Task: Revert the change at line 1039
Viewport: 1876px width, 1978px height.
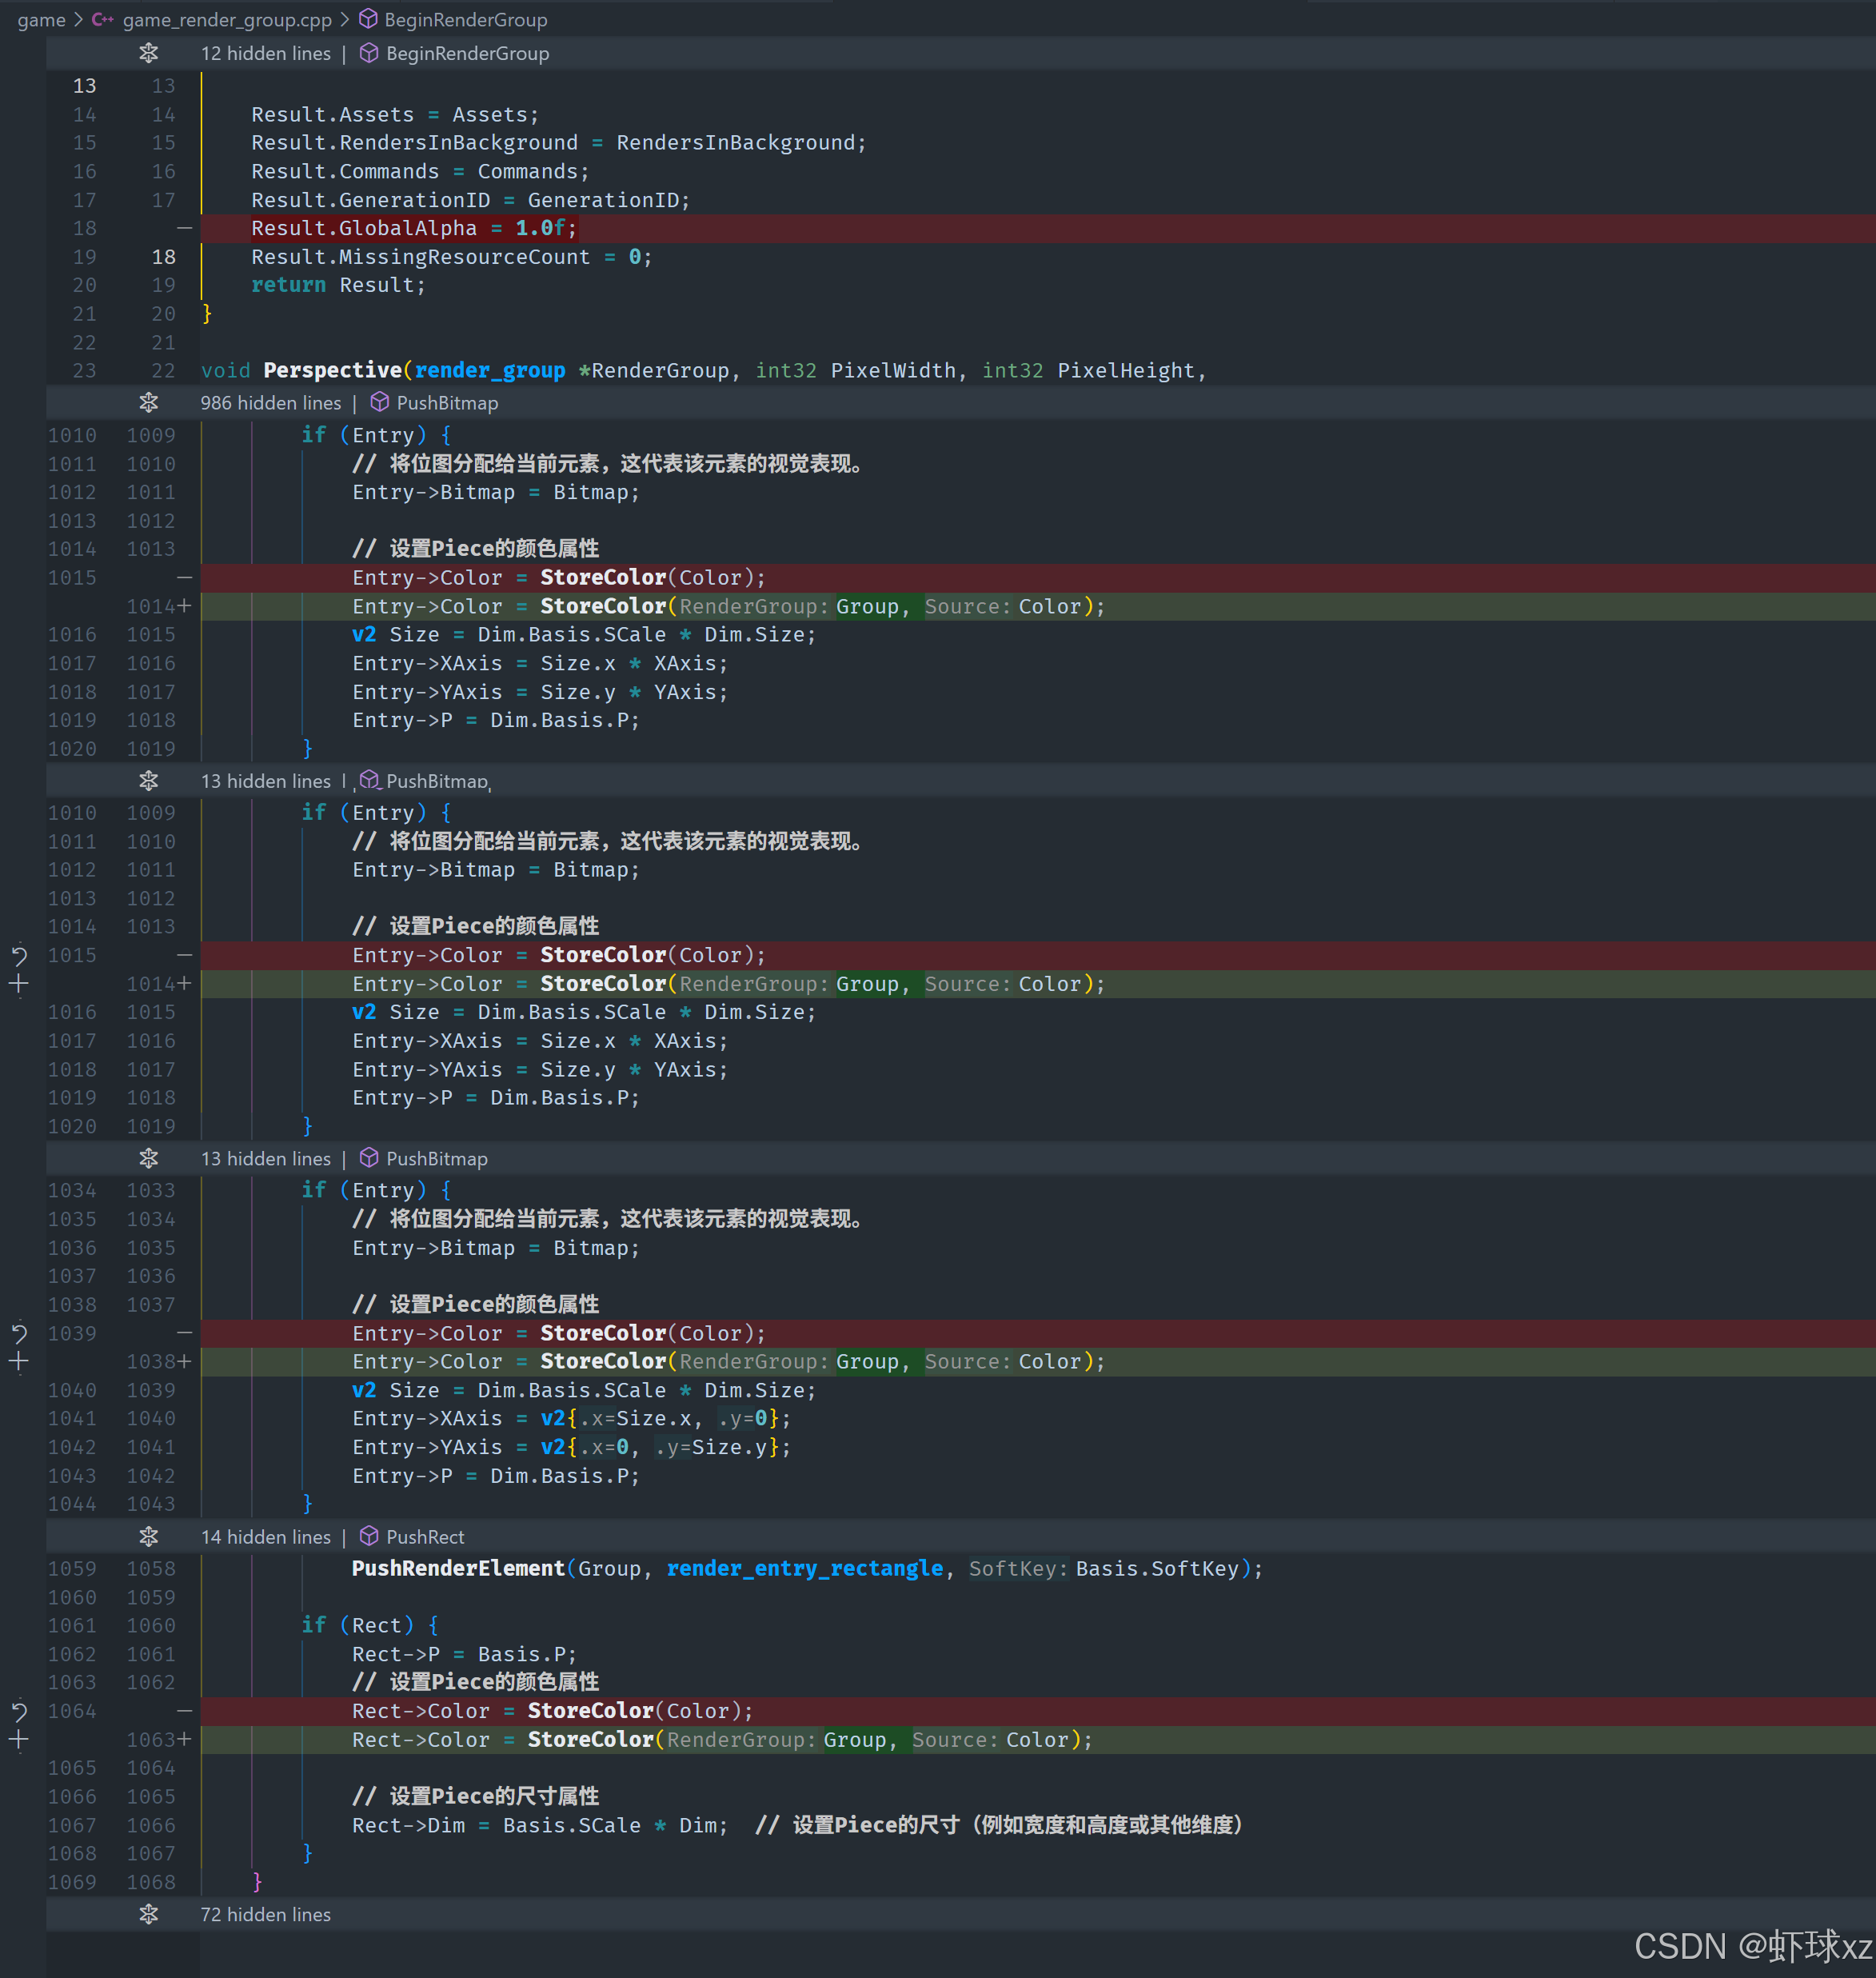Action: 19,1333
